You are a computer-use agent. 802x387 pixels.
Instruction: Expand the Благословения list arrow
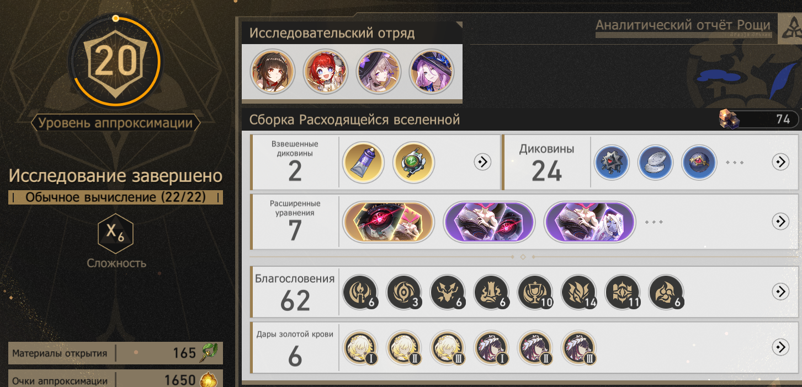click(780, 292)
